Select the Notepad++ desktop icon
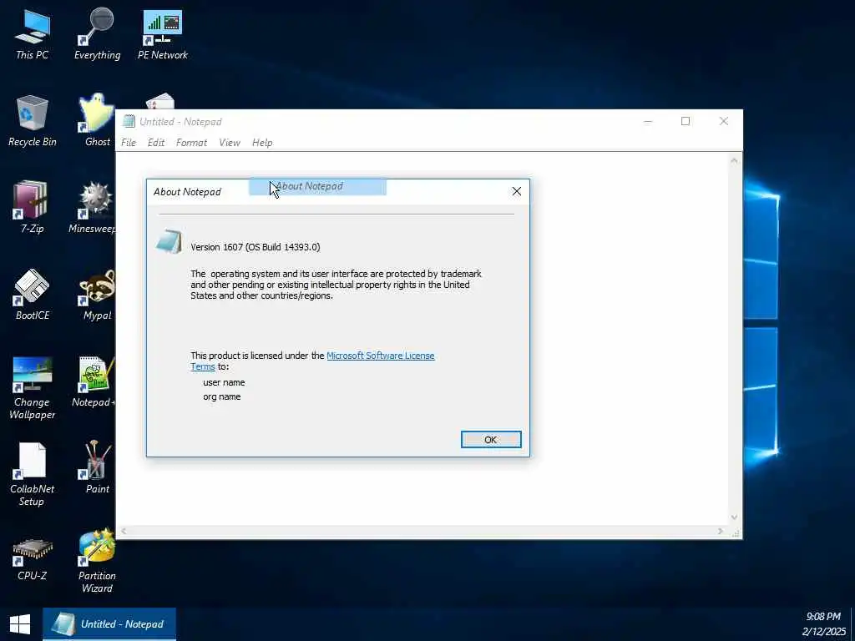 (x=94, y=381)
